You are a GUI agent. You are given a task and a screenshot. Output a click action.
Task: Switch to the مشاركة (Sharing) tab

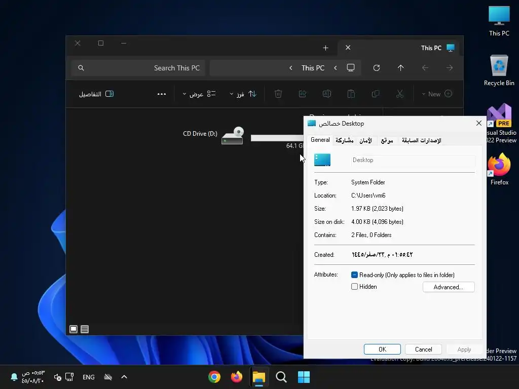(345, 140)
